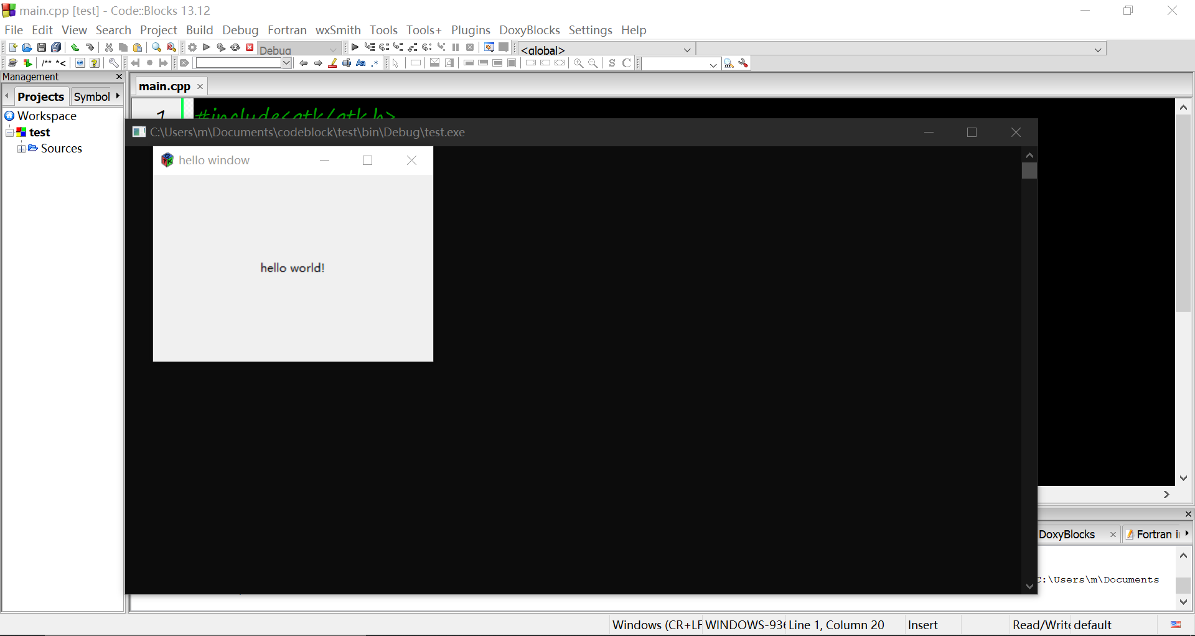Click the test project in workspace tree

39,133
